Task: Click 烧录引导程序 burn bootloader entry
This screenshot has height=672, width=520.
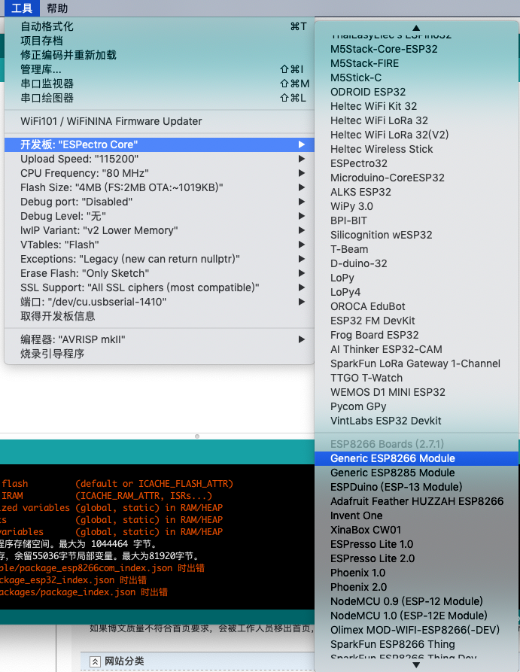Action: pyautogui.click(x=159, y=354)
